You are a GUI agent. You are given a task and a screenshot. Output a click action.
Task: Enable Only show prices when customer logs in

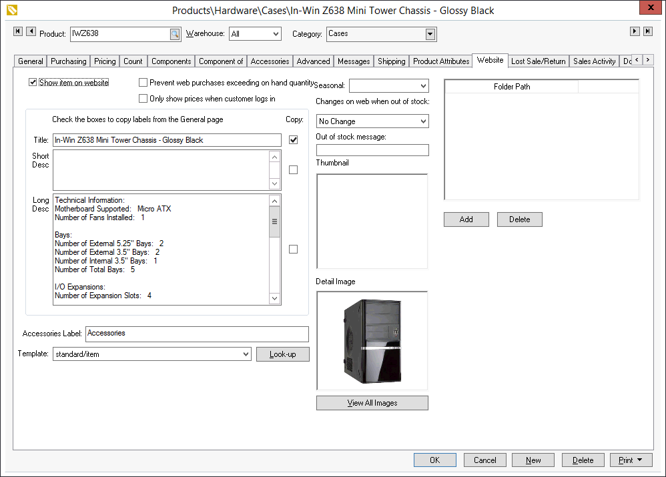point(143,99)
